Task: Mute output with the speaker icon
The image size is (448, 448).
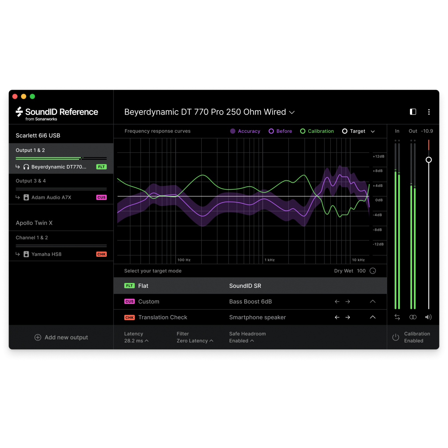Action: pyautogui.click(x=428, y=317)
